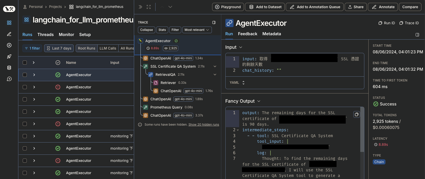Screen dimensions: 425x179
Task: Click the copy icon in Fancy Output
Action: [x=356, y=114]
